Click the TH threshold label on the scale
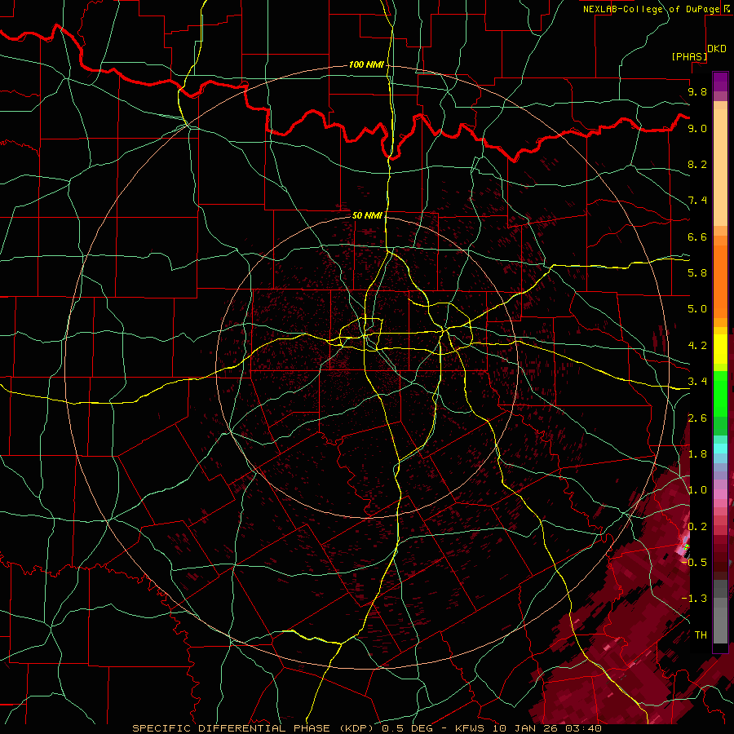 (701, 635)
